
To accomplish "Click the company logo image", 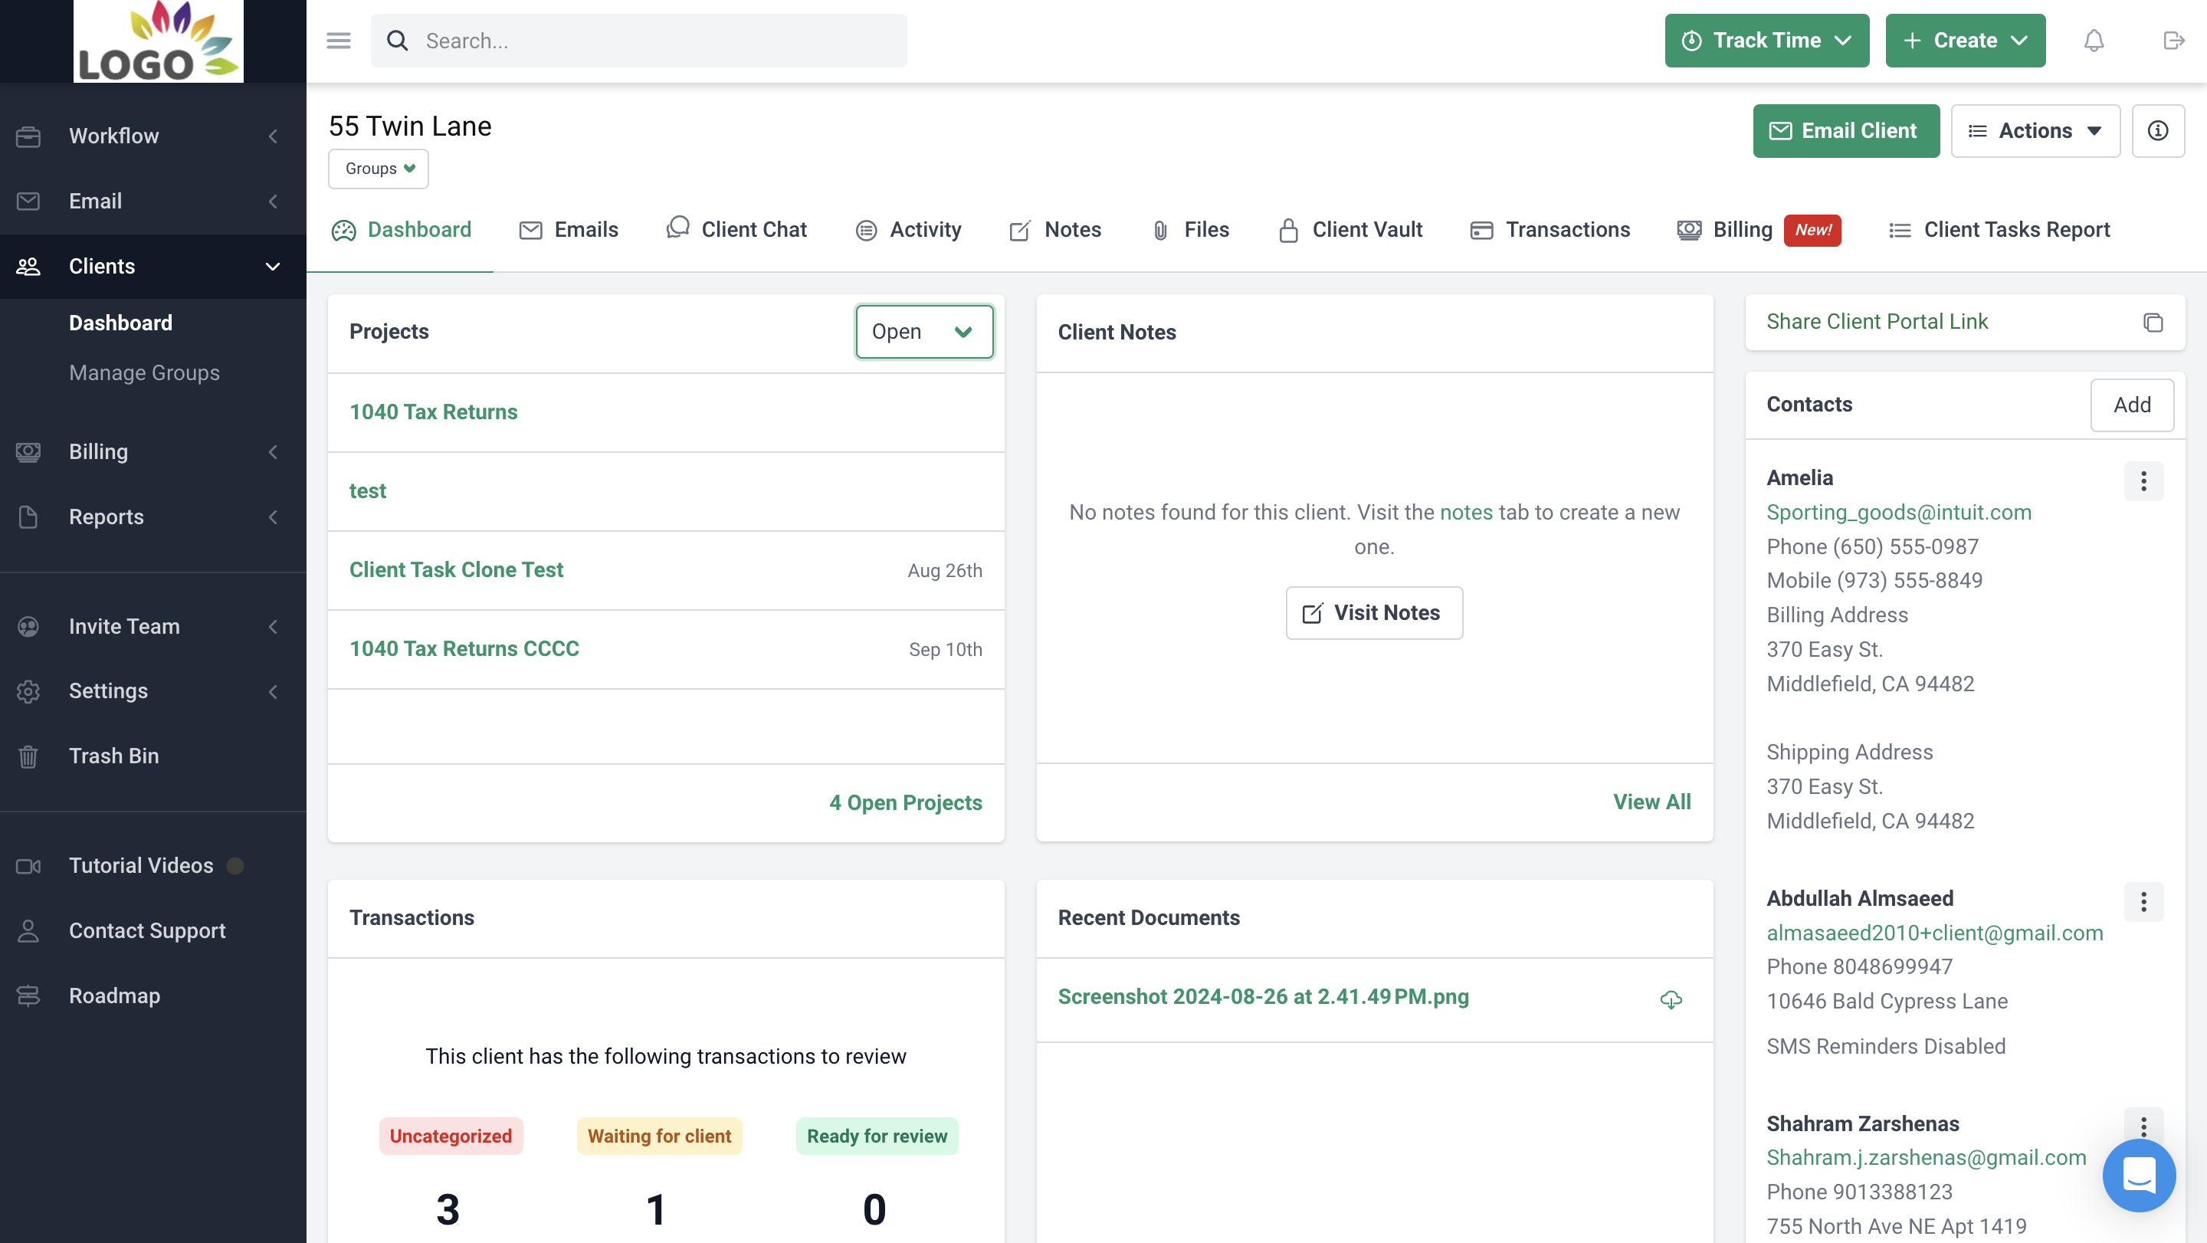I will click(x=159, y=41).
